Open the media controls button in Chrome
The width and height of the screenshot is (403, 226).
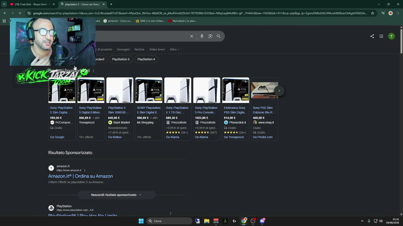tap(383, 13)
